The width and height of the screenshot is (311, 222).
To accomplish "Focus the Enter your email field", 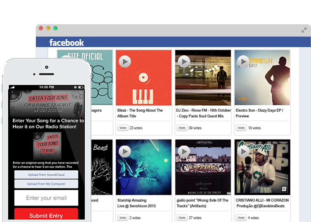I will pos(46,198).
